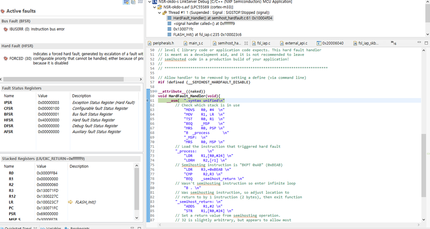
Task: Click the highlighted first toolbar icon above Active faults
Action: click(126, 2)
